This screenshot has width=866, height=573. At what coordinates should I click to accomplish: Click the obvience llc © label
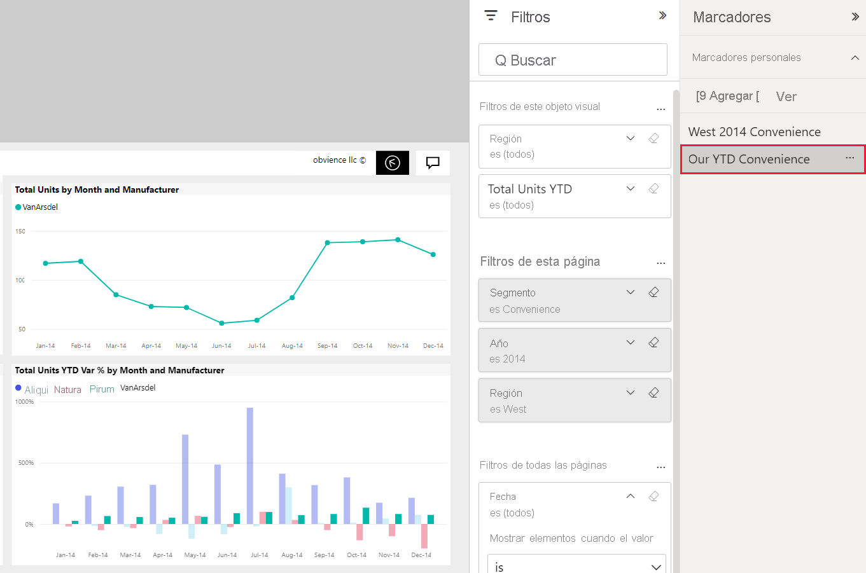339,160
